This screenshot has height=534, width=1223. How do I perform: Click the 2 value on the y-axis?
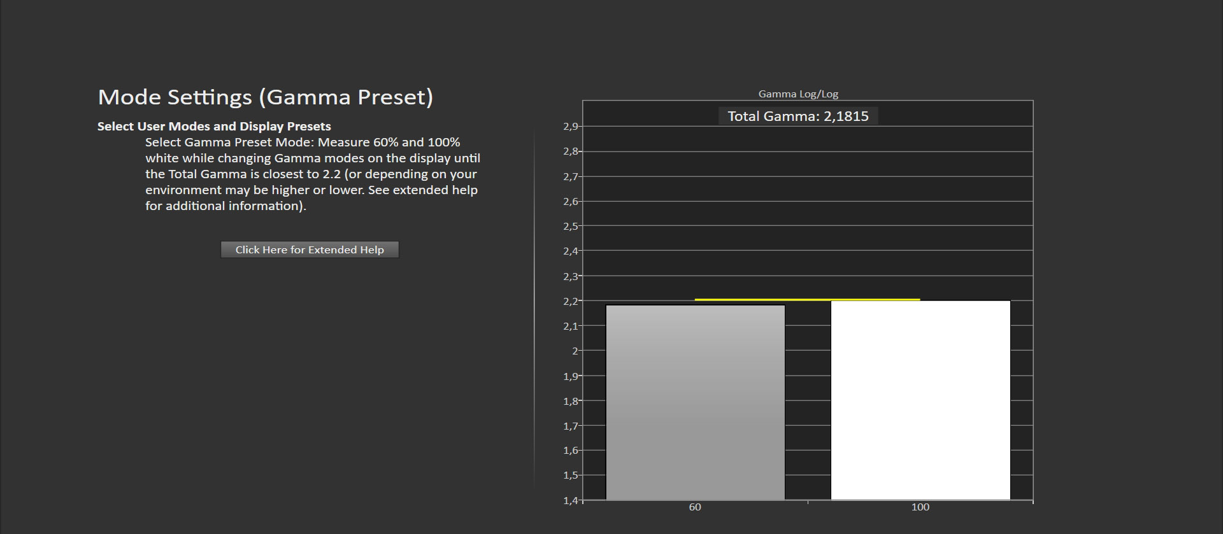coord(575,351)
